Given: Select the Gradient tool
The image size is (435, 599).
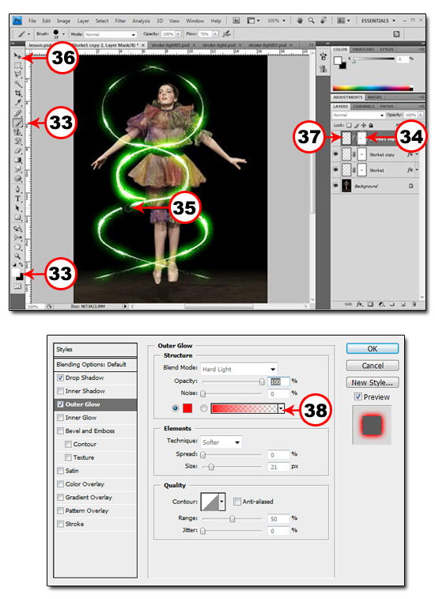Looking at the screenshot, I should pos(17,160).
